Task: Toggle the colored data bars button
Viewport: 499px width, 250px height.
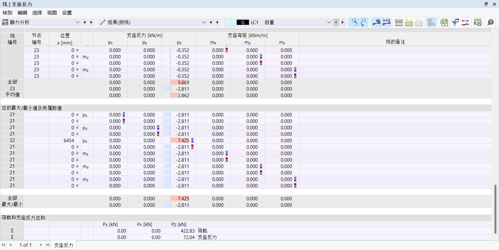Action: click(x=431, y=22)
